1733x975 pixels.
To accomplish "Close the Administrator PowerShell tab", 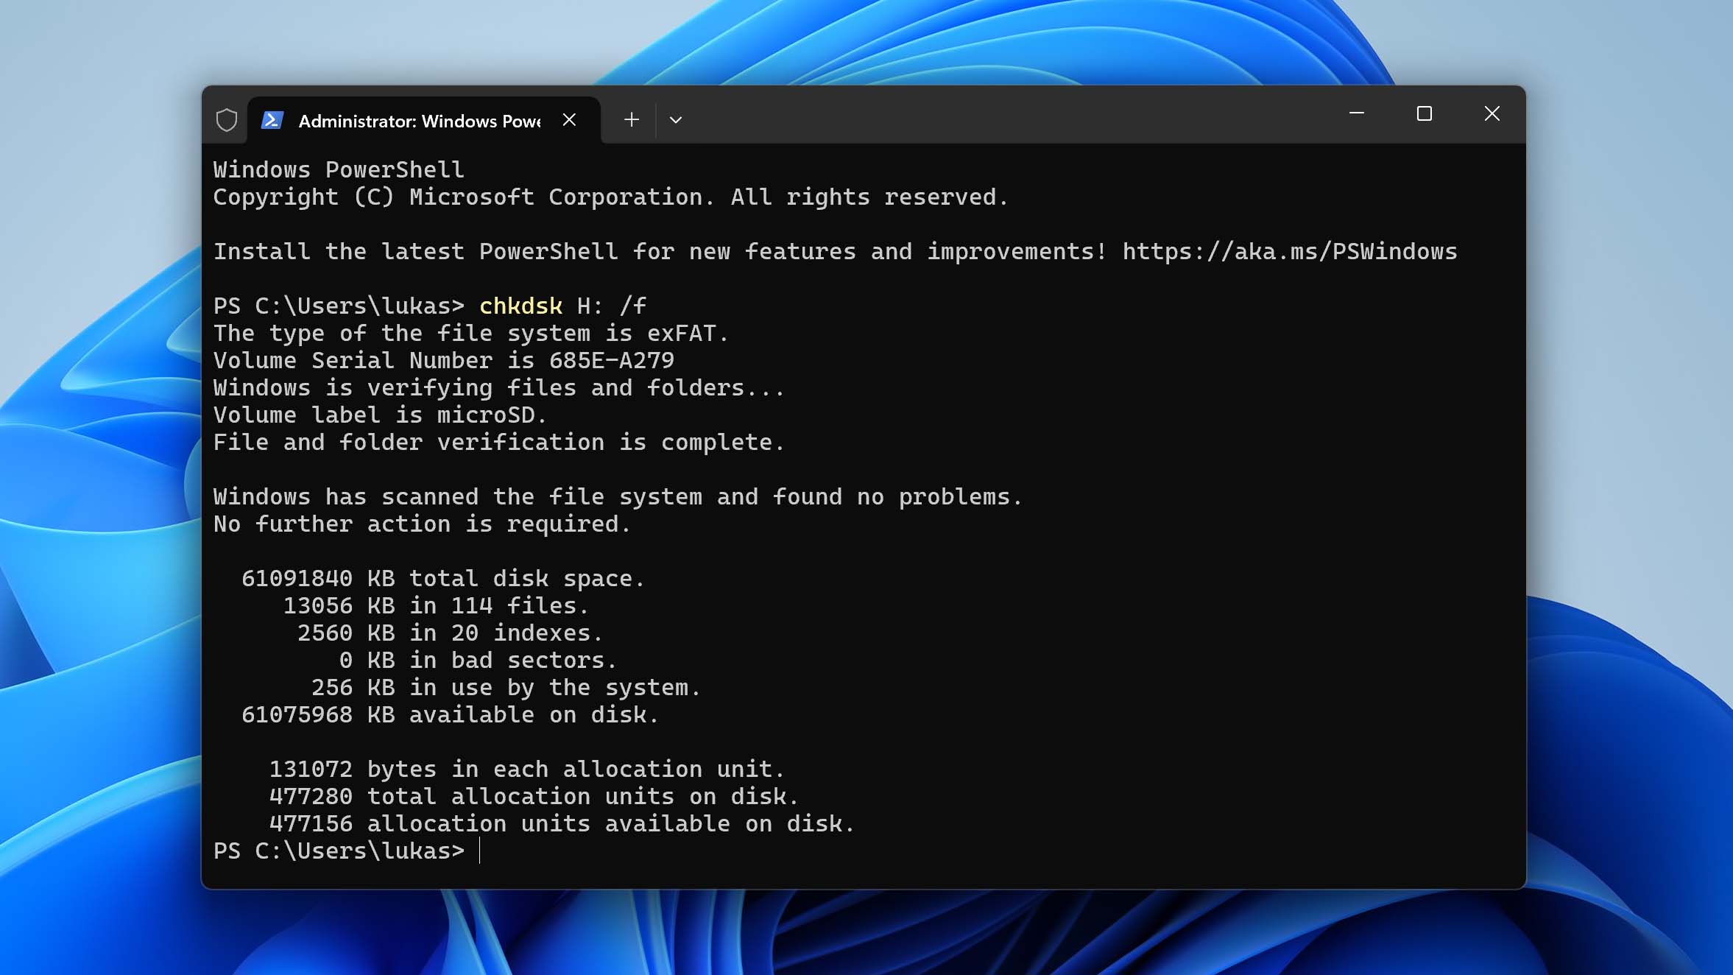I will [x=569, y=119].
